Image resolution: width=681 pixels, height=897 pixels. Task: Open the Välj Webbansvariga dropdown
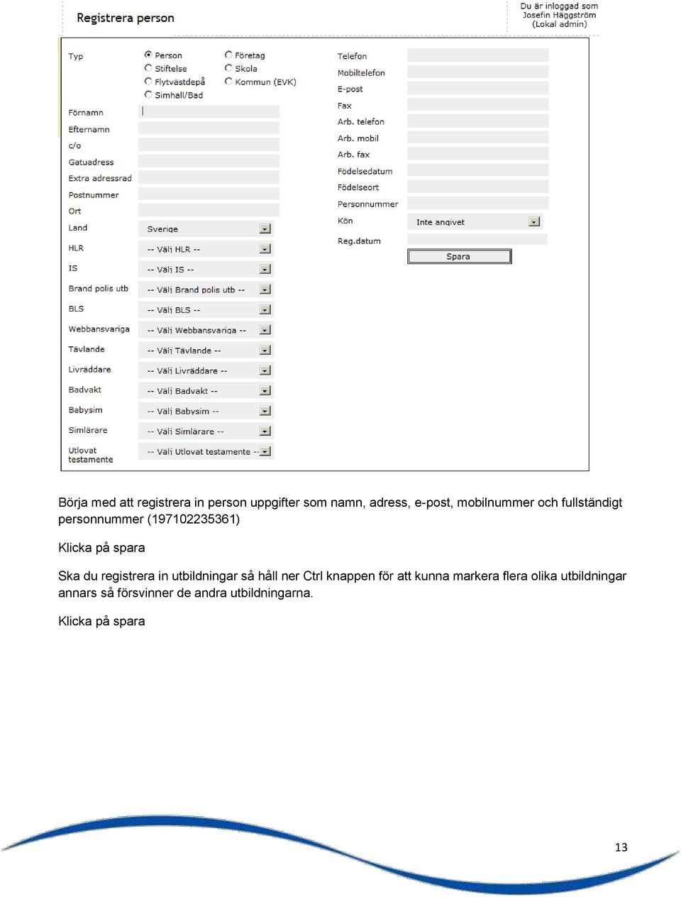(x=206, y=330)
